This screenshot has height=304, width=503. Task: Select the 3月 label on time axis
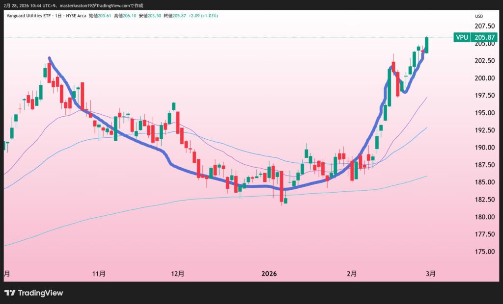point(430,274)
